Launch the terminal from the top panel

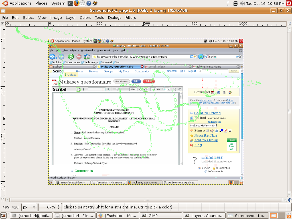70,3
